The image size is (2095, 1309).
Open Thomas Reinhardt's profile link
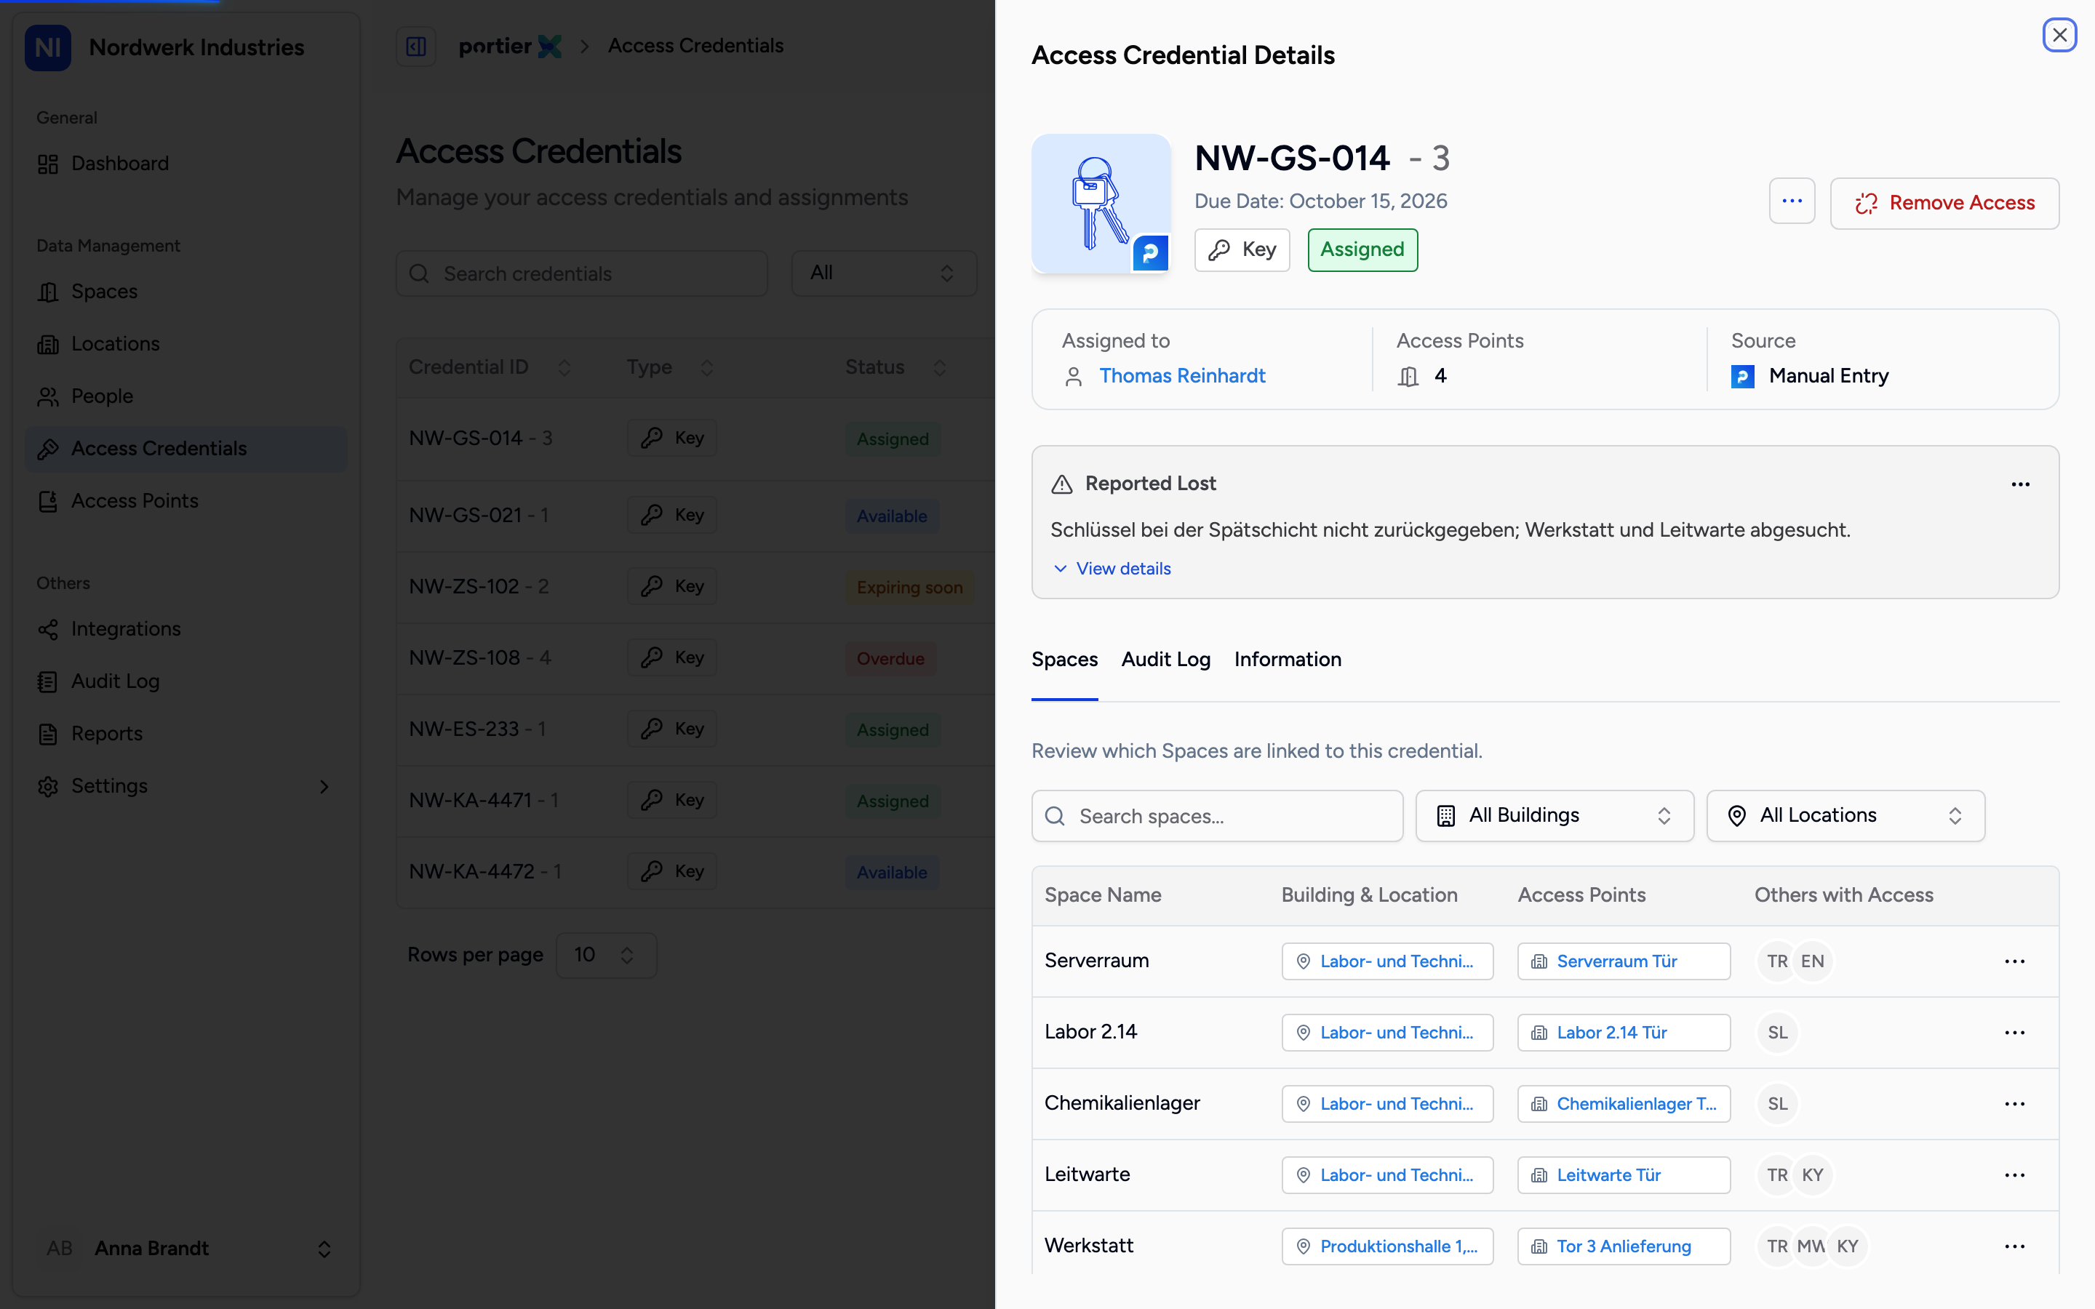click(1181, 376)
